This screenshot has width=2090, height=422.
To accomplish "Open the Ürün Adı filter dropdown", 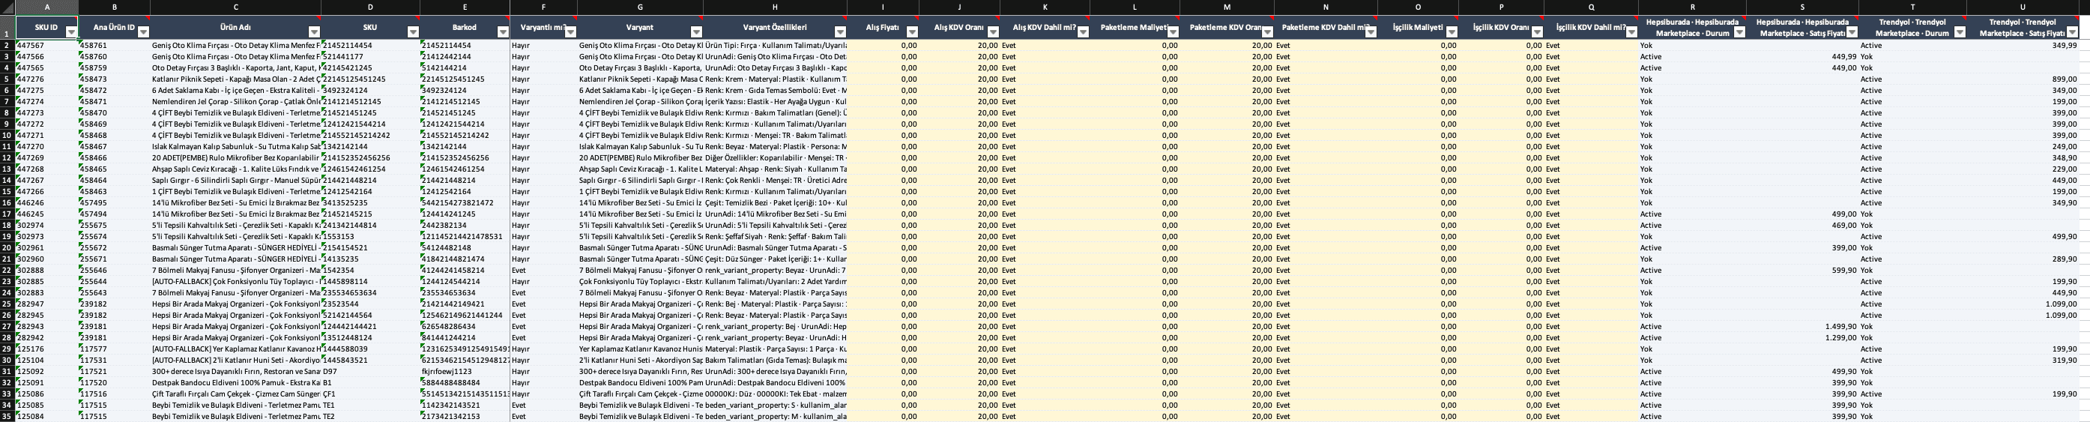I will (x=314, y=32).
